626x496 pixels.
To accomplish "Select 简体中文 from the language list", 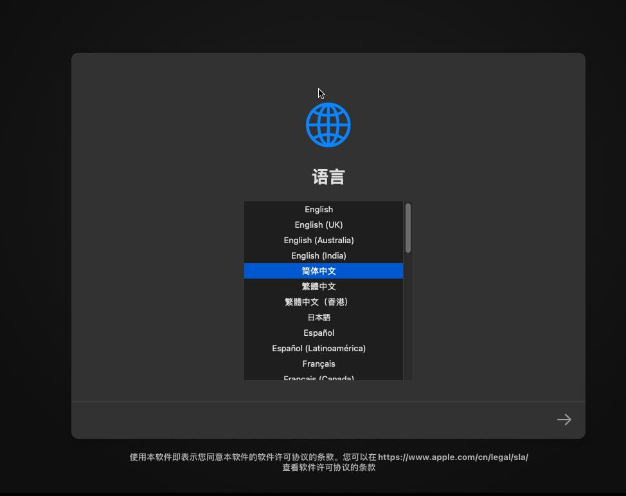I will pyautogui.click(x=319, y=271).
